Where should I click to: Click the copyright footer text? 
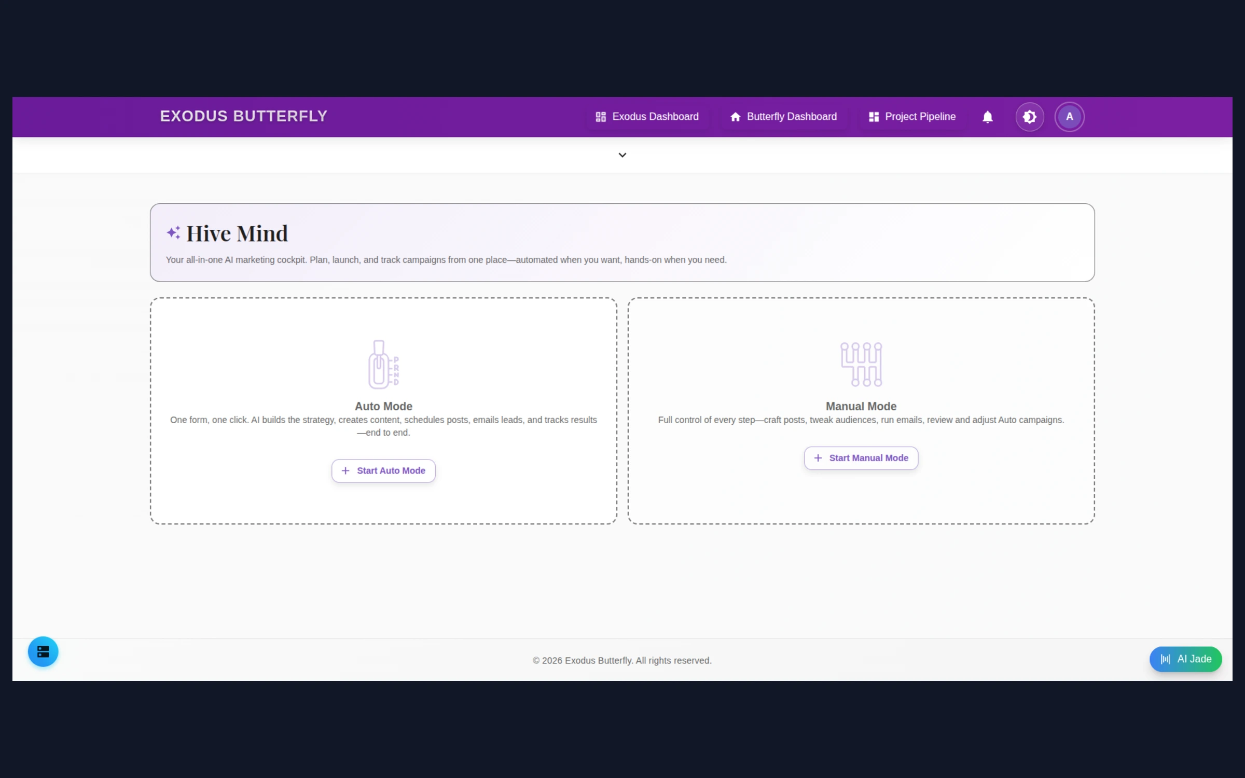click(x=622, y=660)
